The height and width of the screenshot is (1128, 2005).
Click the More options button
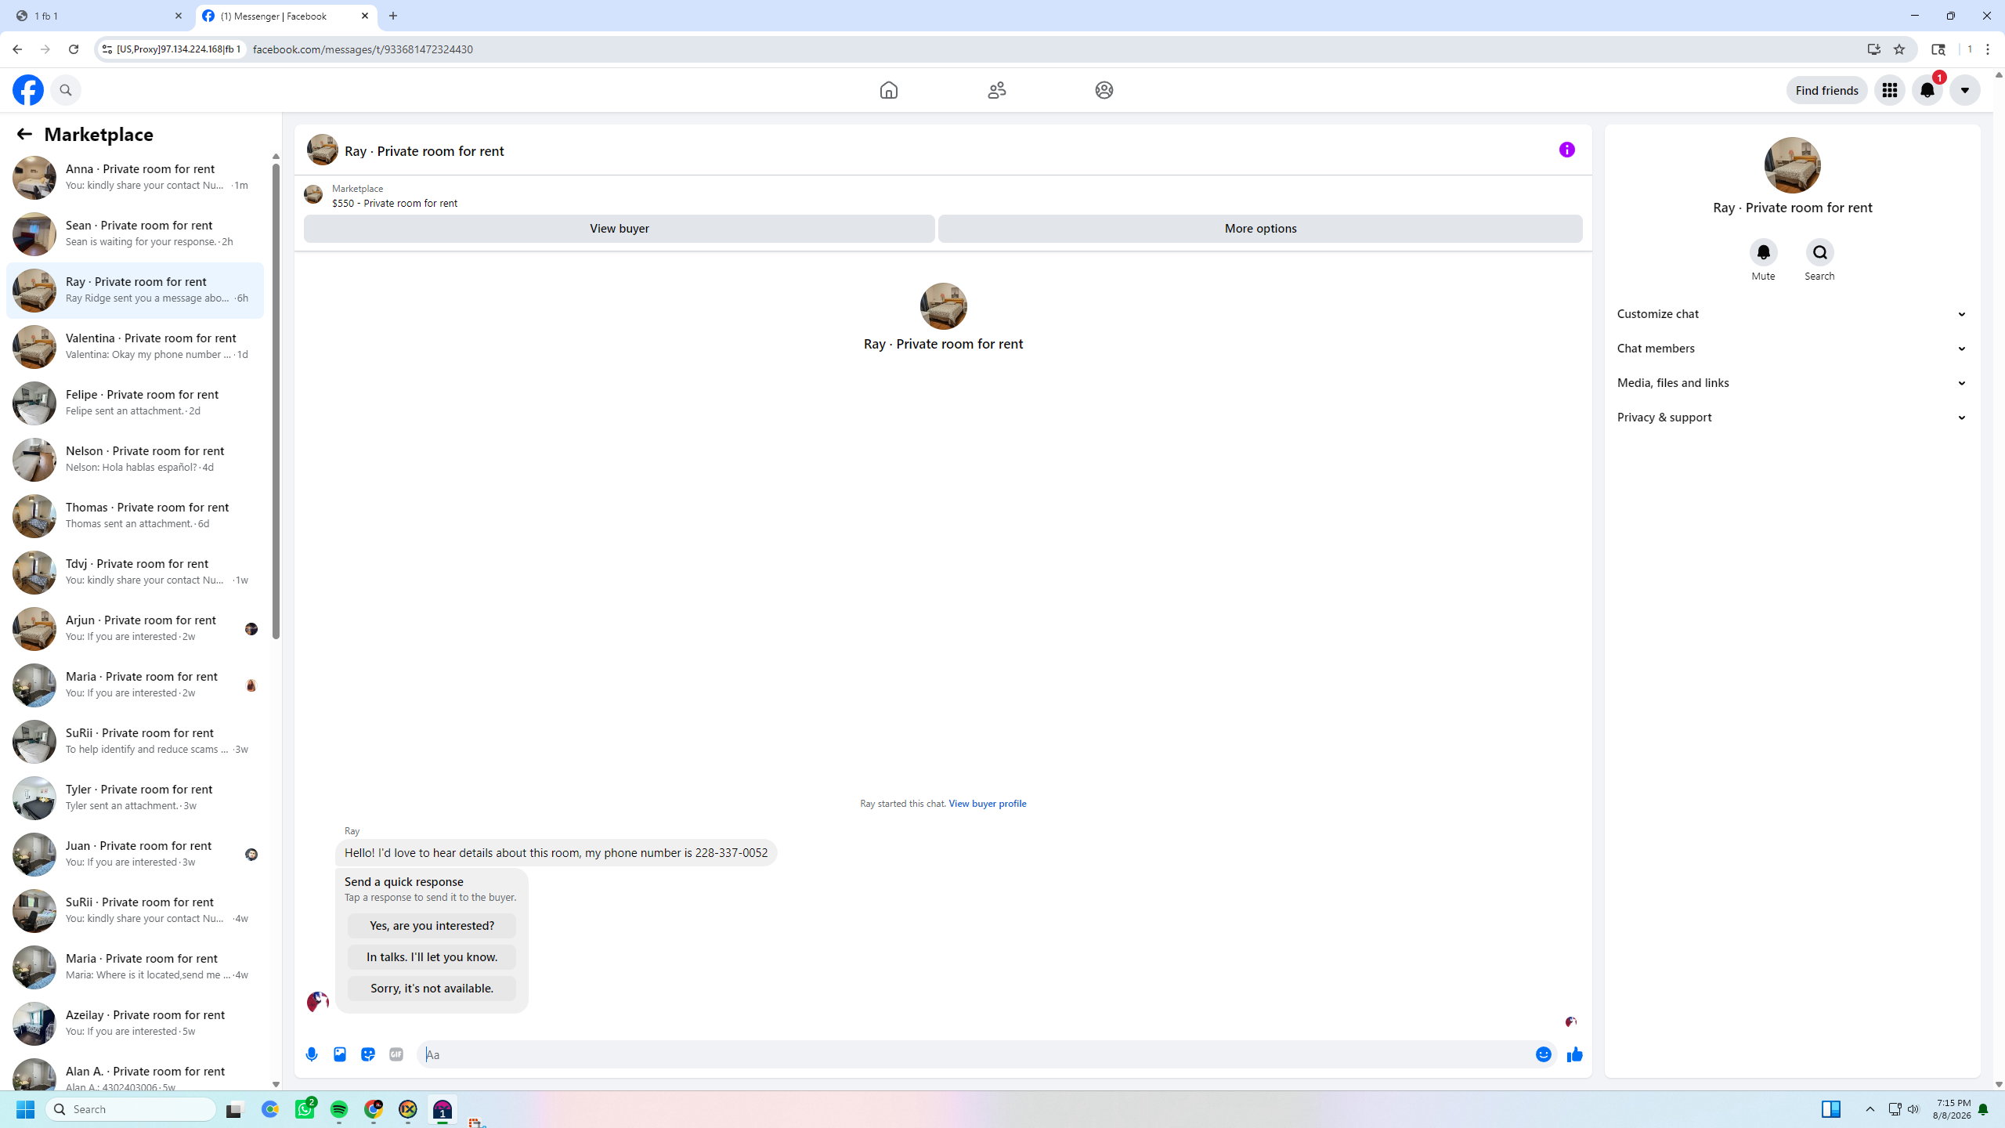pos(1260,229)
